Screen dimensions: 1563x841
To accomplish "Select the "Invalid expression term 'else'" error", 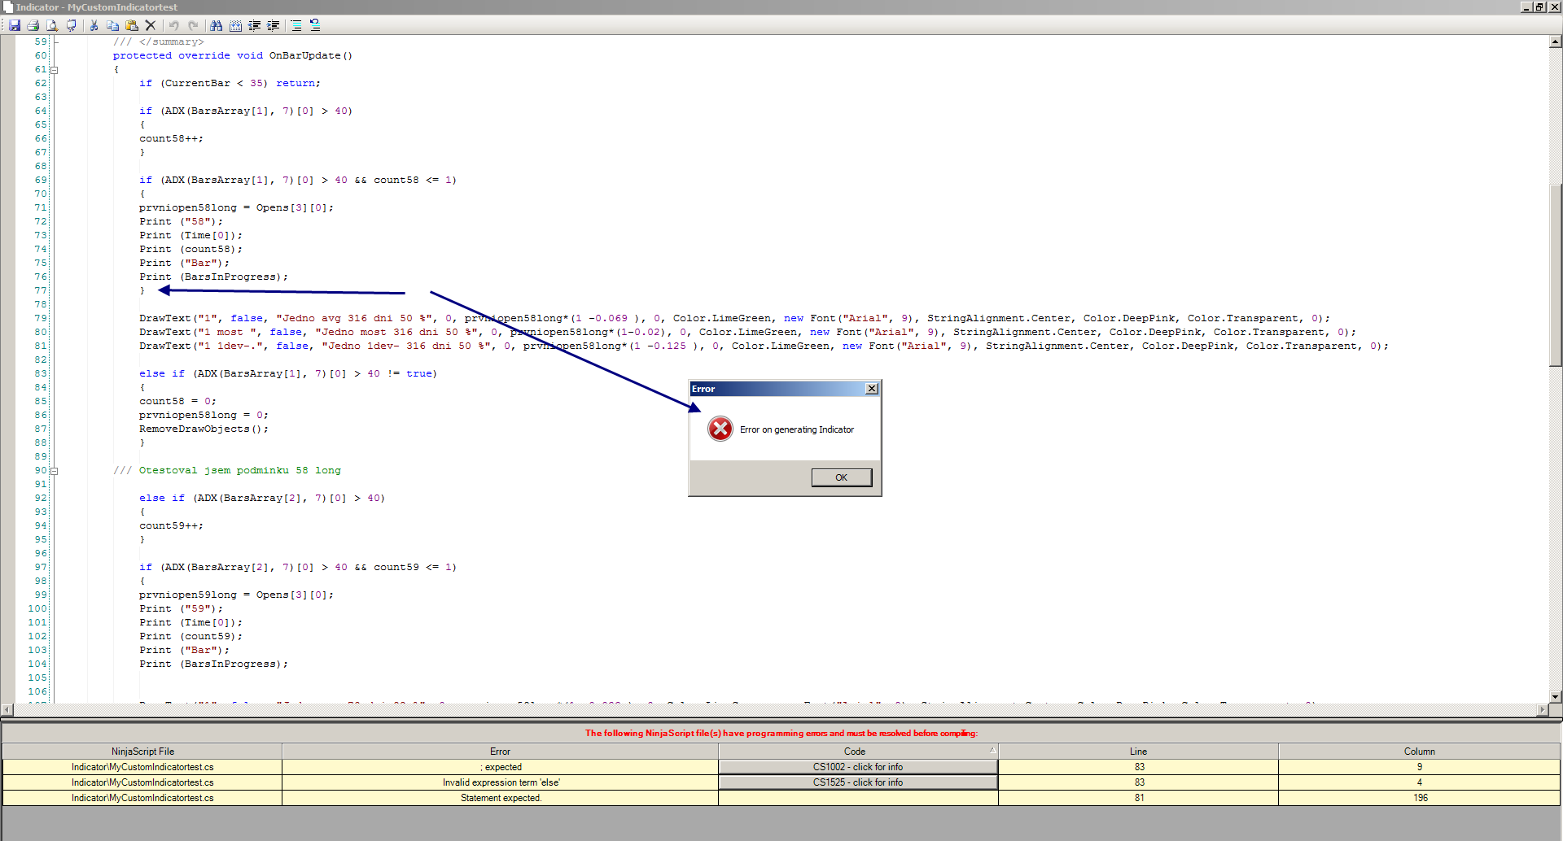I will (x=500, y=782).
